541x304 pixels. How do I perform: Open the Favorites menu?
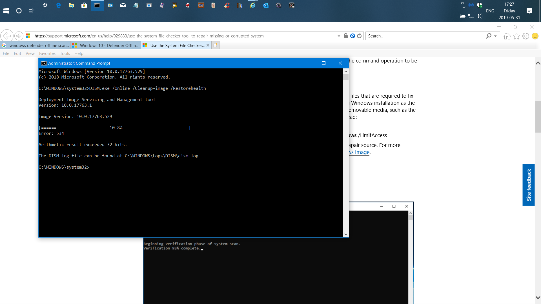click(x=47, y=53)
